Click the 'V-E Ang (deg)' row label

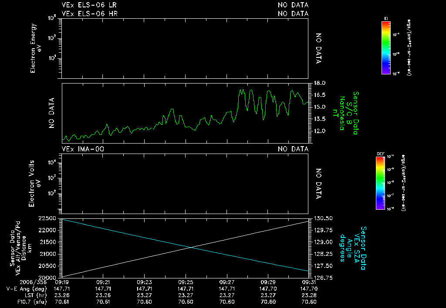[x=27, y=289]
